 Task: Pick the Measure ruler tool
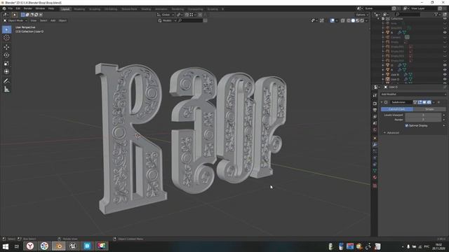[x=6, y=90]
